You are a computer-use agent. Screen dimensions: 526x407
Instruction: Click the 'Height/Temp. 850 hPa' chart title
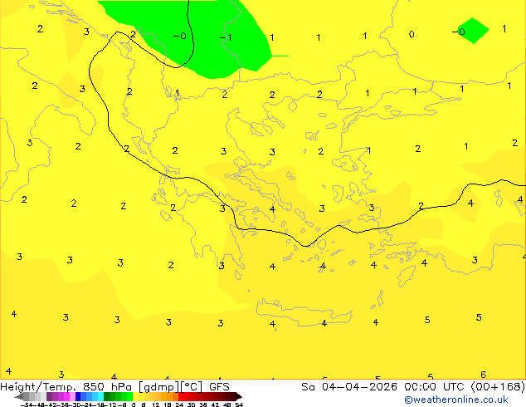pyautogui.click(x=66, y=387)
